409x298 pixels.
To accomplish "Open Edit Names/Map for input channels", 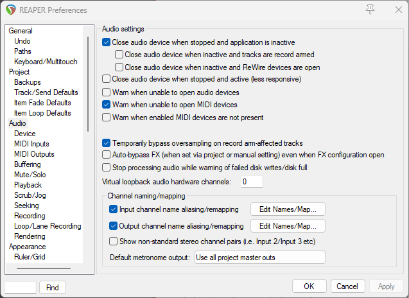I will tap(288, 209).
